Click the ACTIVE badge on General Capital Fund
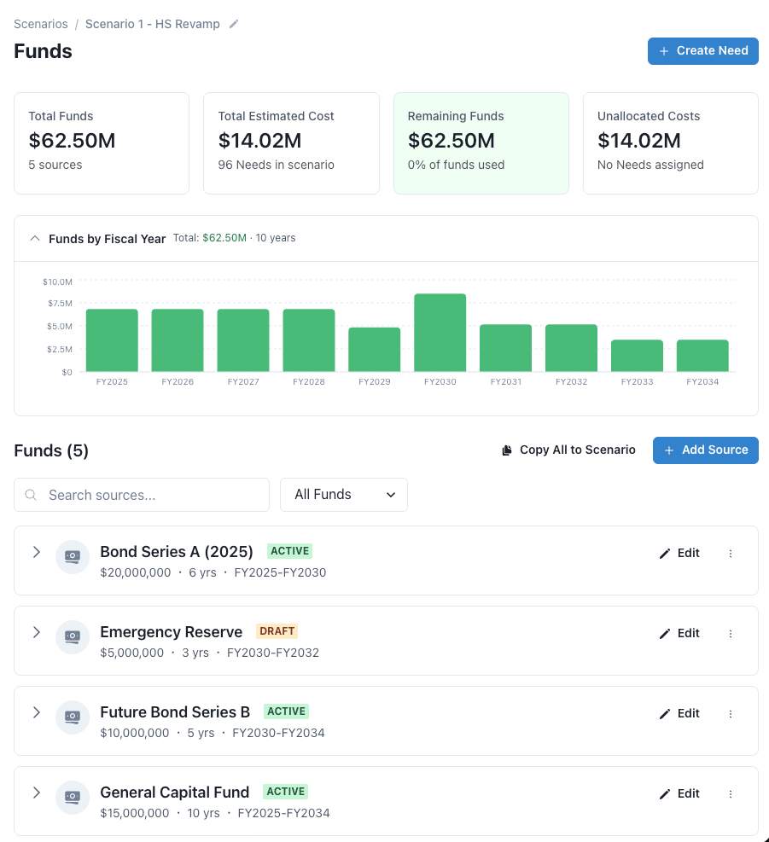The image size is (769, 842). 286,791
